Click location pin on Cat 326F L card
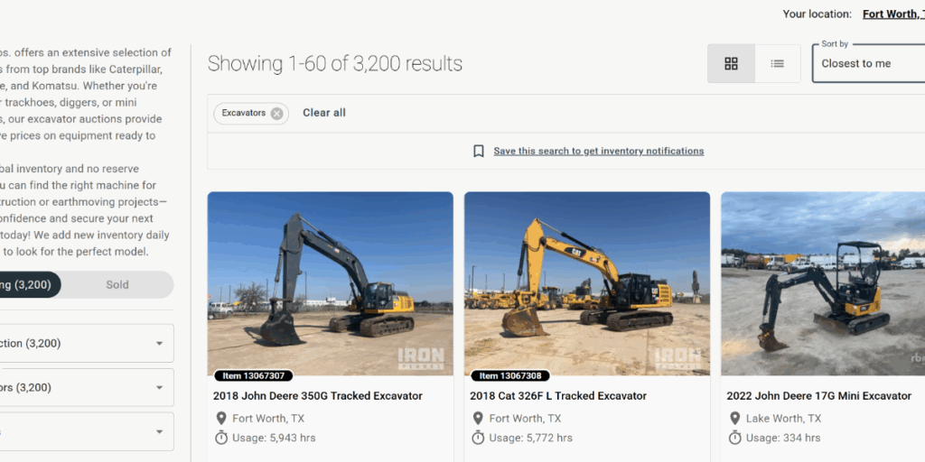Image resolution: width=925 pixels, height=462 pixels. [478, 419]
